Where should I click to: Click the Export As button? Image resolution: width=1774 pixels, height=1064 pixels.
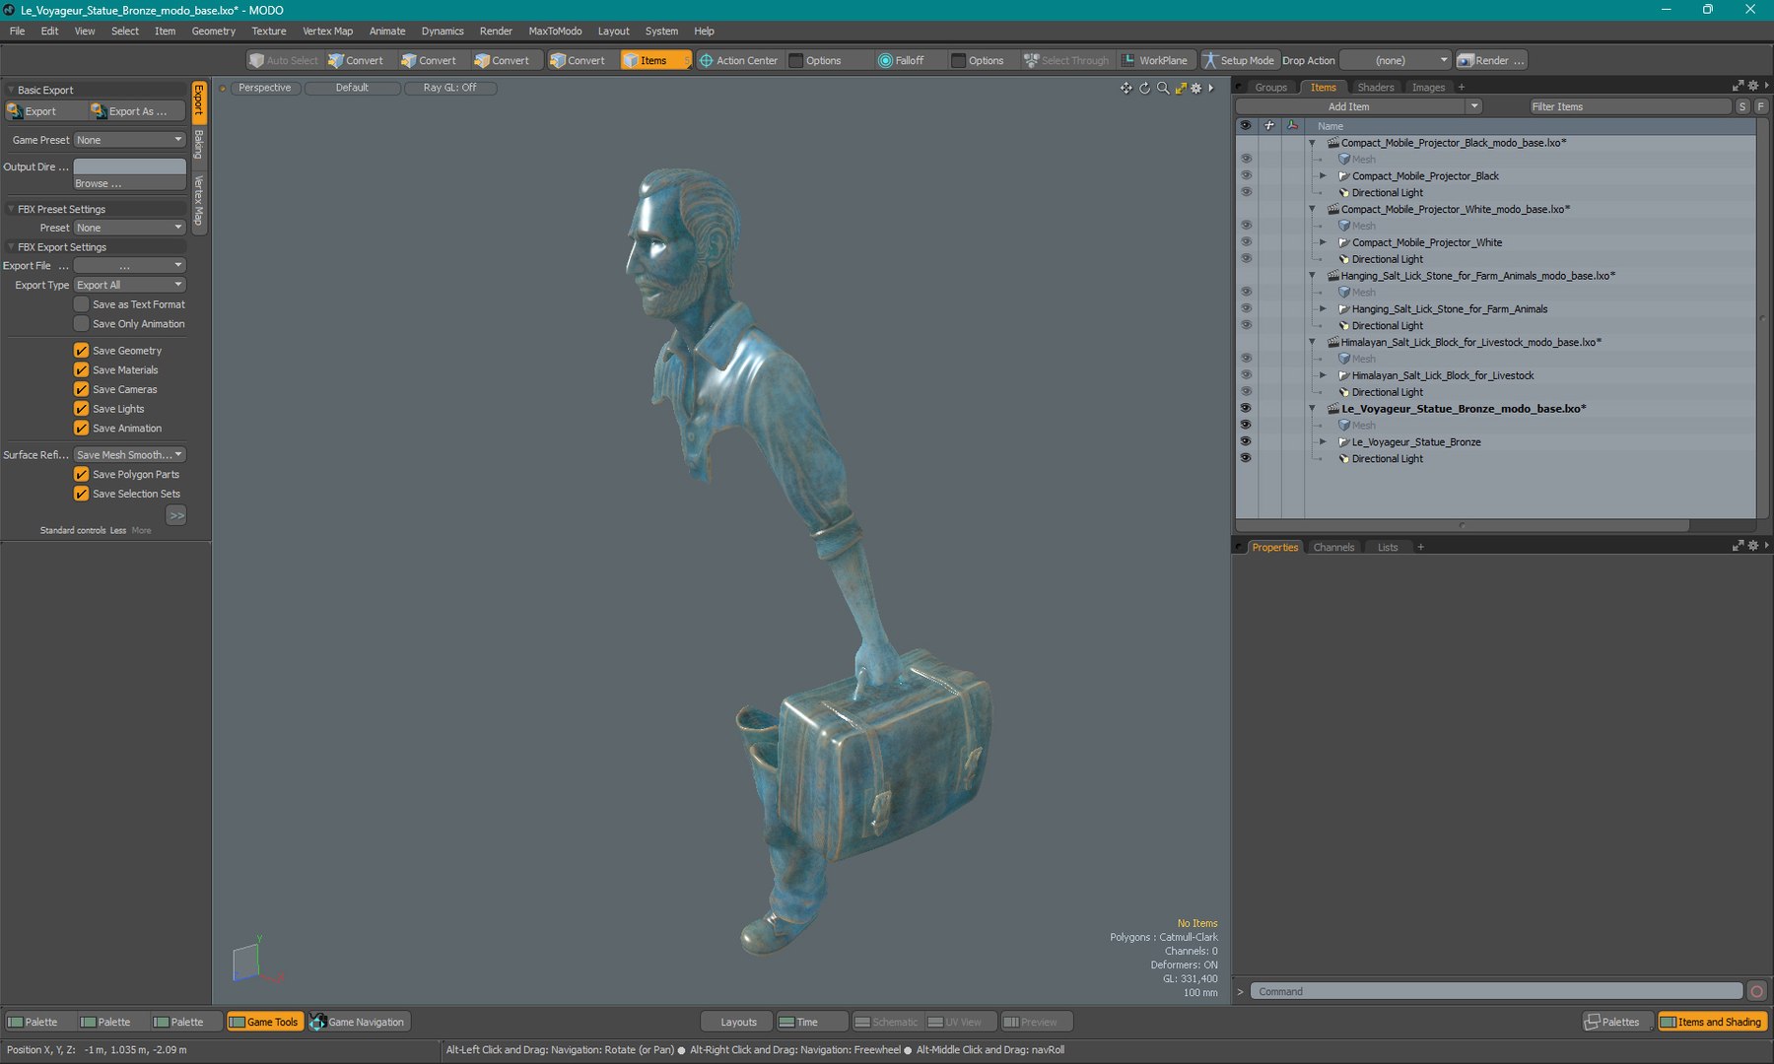point(137,111)
